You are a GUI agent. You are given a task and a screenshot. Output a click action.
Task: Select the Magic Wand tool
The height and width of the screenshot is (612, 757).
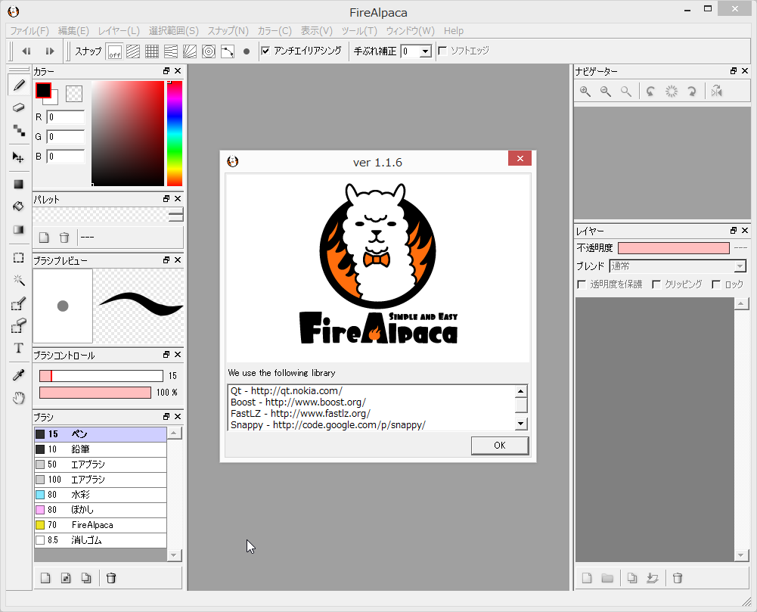coord(19,280)
